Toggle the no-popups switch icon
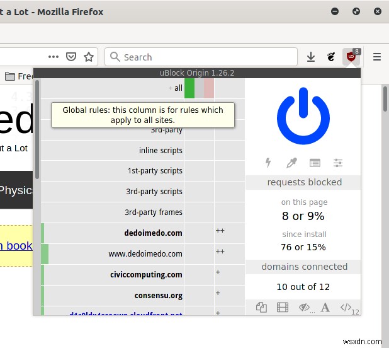The height and width of the screenshot is (348, 389). (x=261, y=307)
